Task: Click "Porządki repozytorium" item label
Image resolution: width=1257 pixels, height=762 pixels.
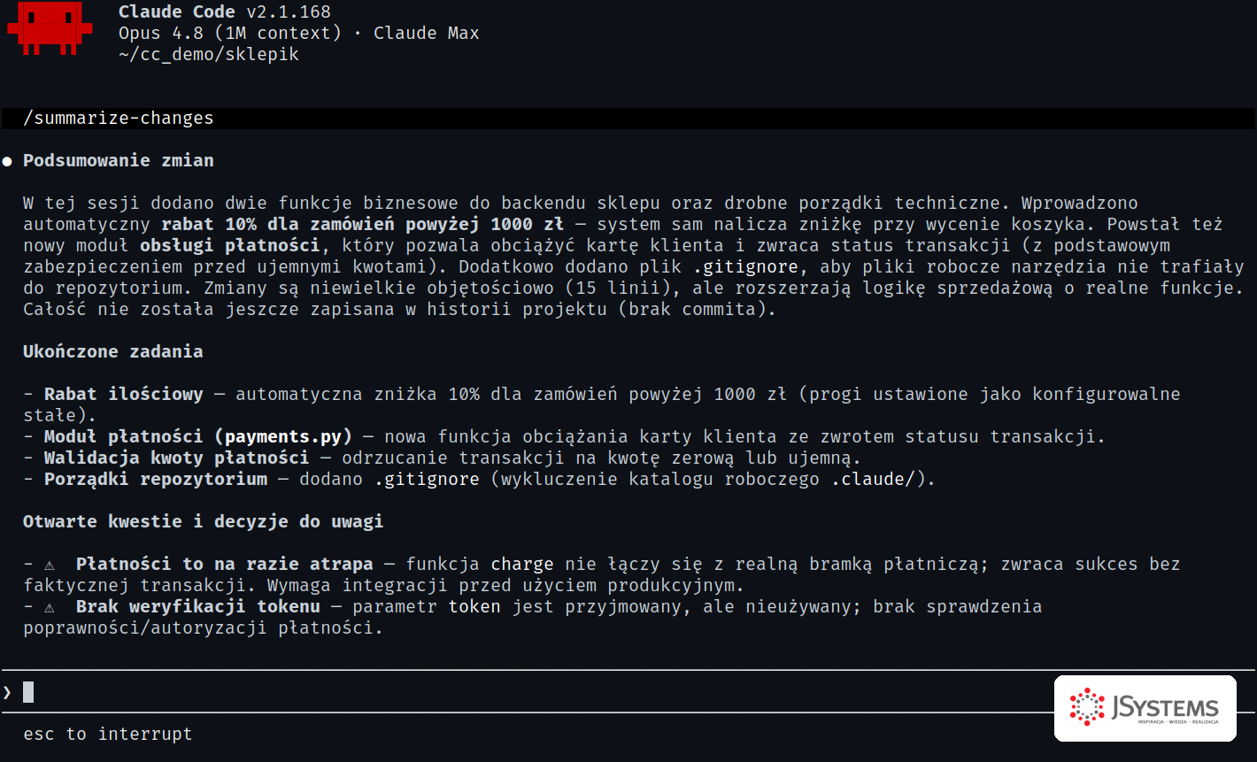Action: tap(156, 480)
